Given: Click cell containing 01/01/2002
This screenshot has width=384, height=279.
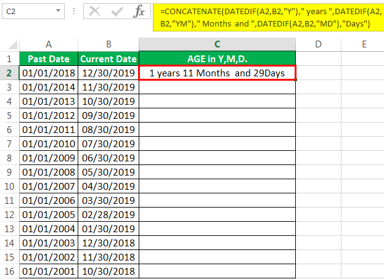Looking at the screenshot, I should 49,257.
